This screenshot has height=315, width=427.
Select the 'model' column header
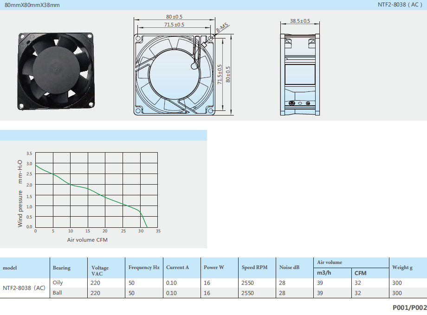click(x=10, y=268)
